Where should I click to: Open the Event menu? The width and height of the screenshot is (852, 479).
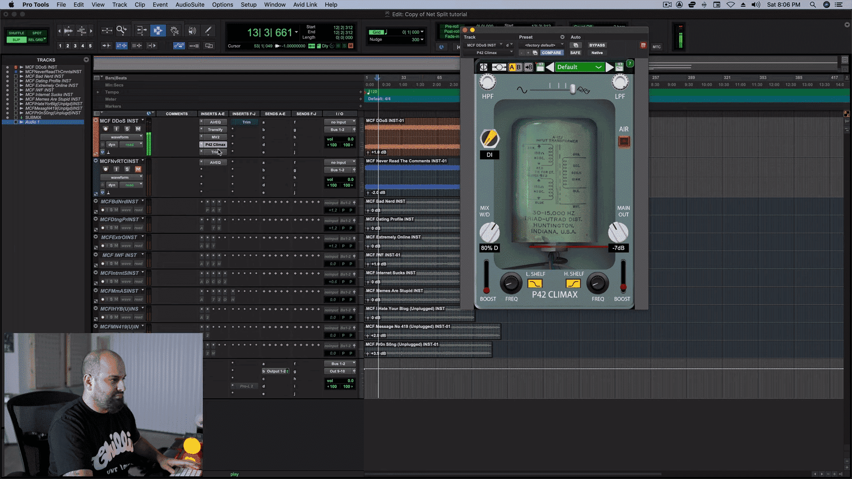point(160,4)
